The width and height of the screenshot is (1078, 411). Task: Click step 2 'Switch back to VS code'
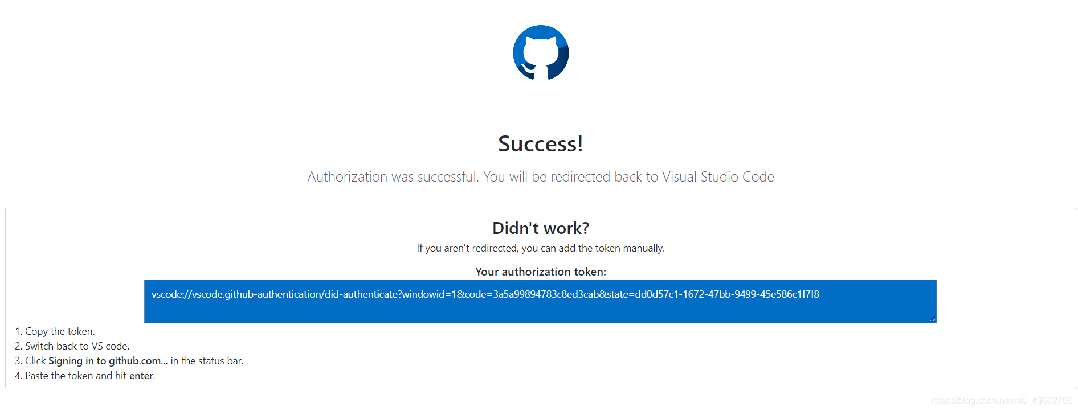tap(72, 346)
